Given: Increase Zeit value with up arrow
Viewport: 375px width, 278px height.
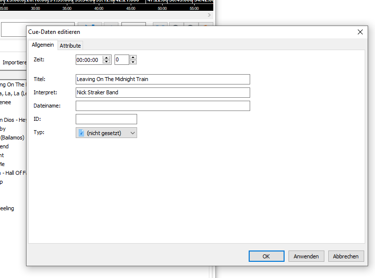Looking at the screenshot, I should tap(107, 57).
